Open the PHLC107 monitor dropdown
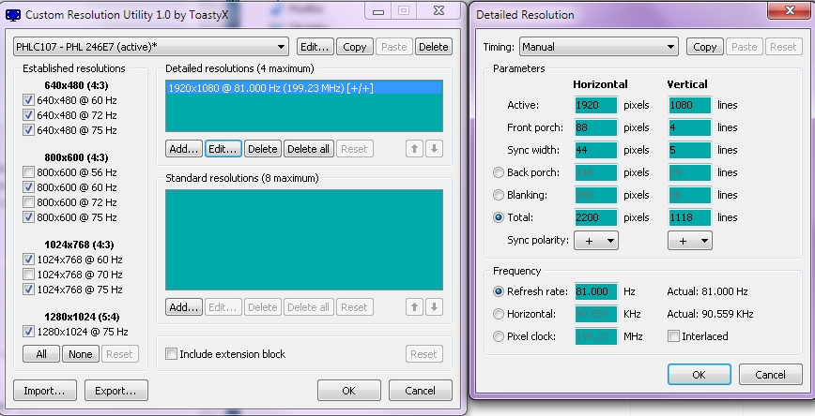 pyautogui.click(x=151, y=47)
